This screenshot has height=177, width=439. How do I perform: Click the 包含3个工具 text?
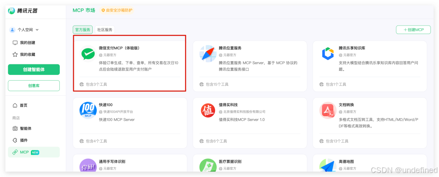(x=96, y=84)
